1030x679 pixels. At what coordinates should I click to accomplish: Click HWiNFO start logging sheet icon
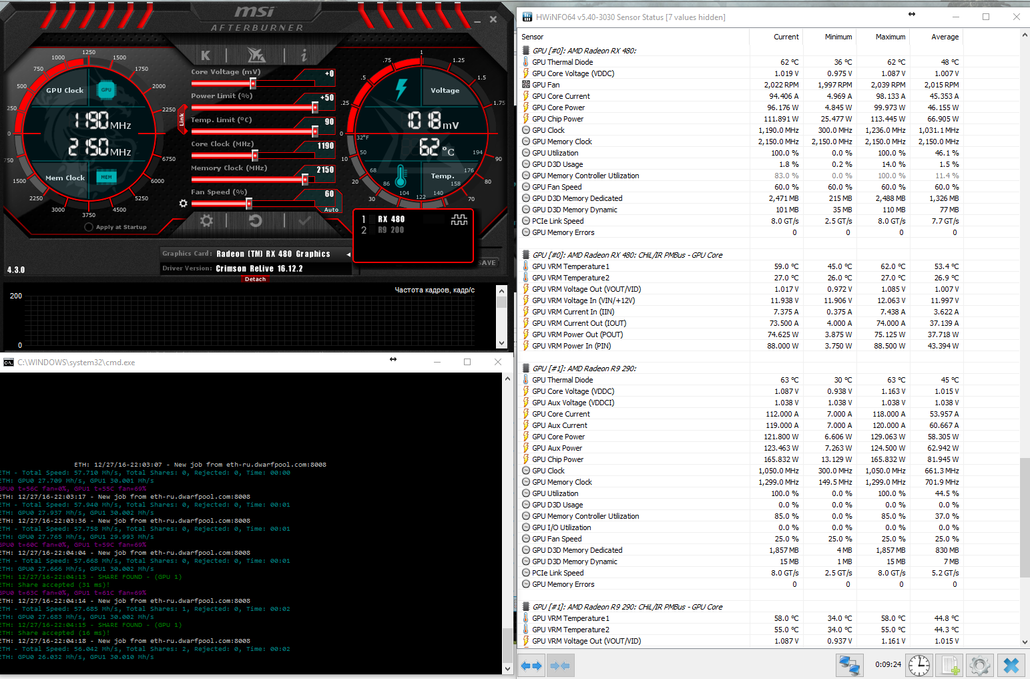(948, 665)
